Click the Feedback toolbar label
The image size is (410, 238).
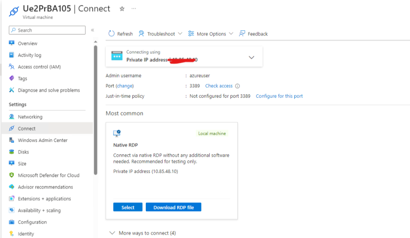(258, 34)
